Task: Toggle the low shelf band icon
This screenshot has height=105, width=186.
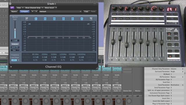Action: (x=36, y=19)
